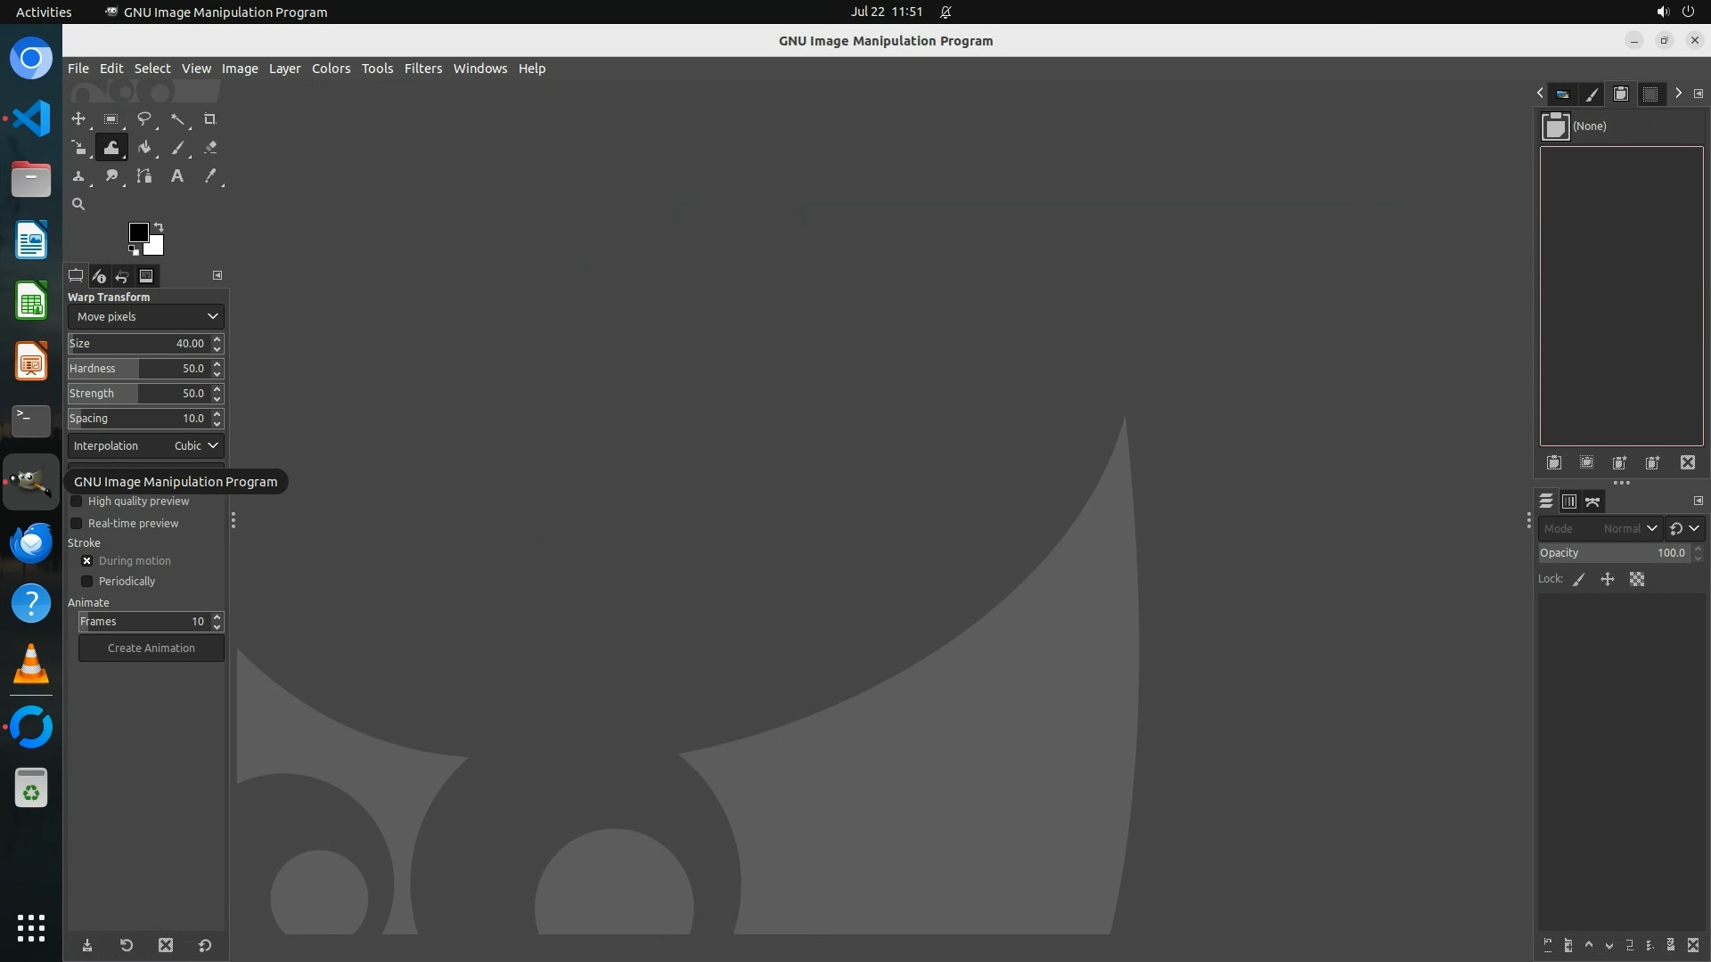Select the Fuzzy Select magic wand tool
The height and width of the screenshot is (962, 1711).
(x=177, y=118)
